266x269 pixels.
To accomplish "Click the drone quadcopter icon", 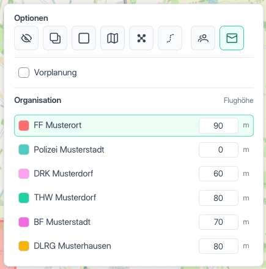I will (141, 38).
